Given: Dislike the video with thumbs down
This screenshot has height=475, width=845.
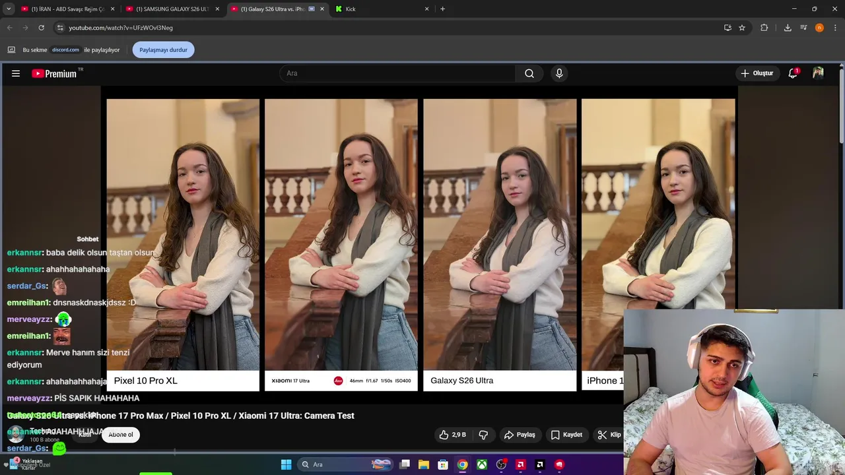Looking at the screenshot, I should click(483, 435).
